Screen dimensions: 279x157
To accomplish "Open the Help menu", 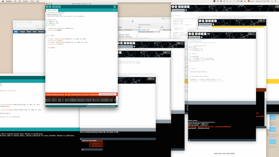I will [38, 1].
